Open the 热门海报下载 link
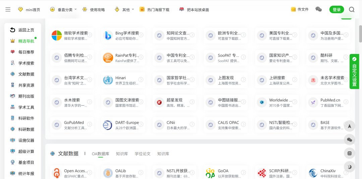 point(158,10)
